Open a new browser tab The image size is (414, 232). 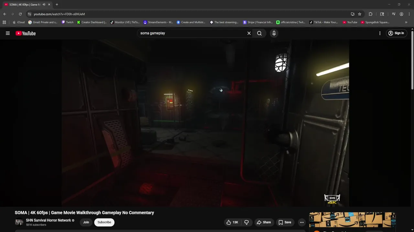[57, 5]
